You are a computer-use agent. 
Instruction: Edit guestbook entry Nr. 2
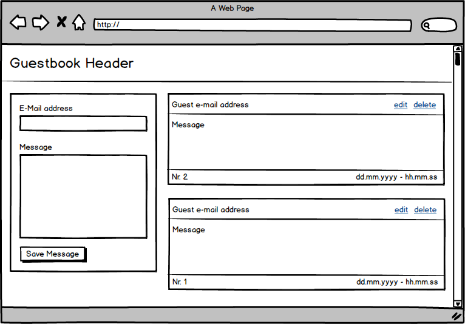tap(401, 105)
